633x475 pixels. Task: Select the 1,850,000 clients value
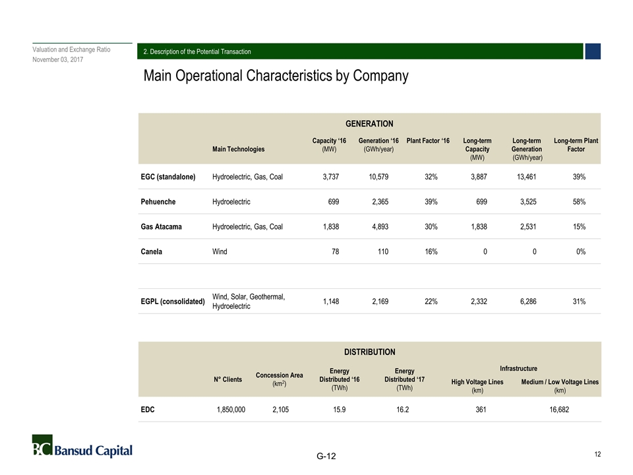pos(231,410)
